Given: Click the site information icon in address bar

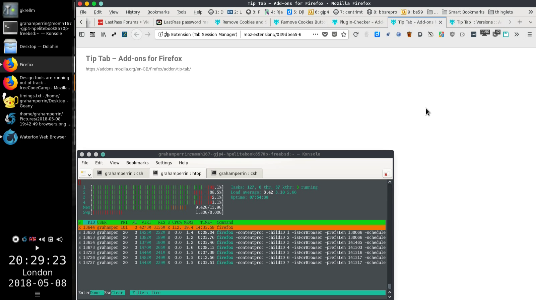Looking at the screenshot, I should tap(160, 34).
